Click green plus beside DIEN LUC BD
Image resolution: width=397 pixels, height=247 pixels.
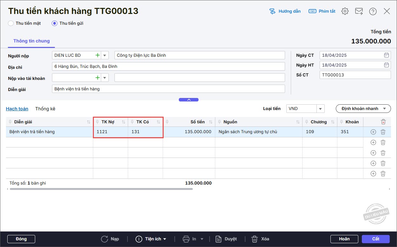97,55
